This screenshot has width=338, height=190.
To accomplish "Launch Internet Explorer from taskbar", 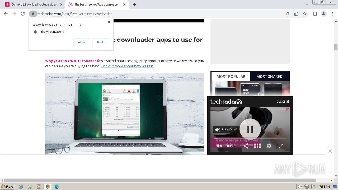I will (x=21, y=187).
